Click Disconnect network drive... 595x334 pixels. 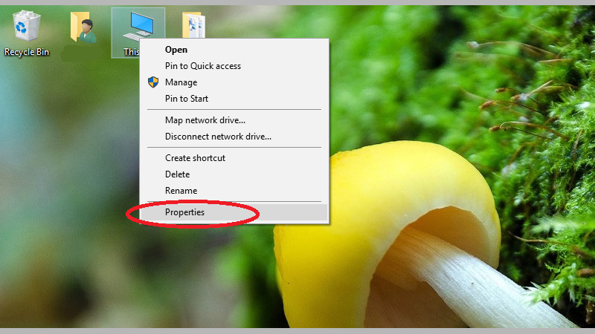234,137
